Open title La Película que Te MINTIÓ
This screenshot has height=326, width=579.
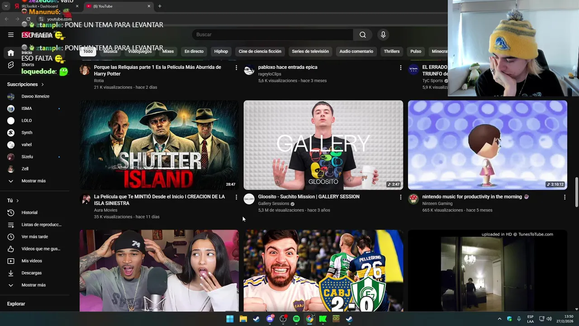[159, 200]
